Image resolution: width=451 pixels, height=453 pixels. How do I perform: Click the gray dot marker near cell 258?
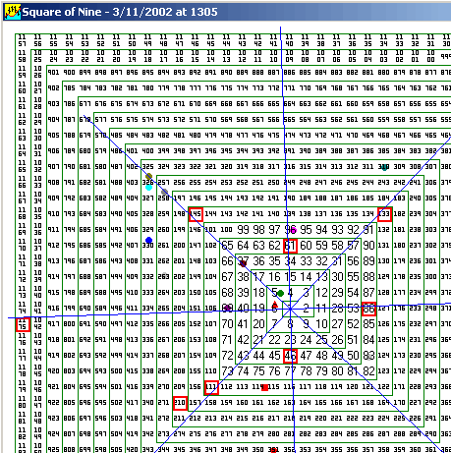(x=165, y=192)
